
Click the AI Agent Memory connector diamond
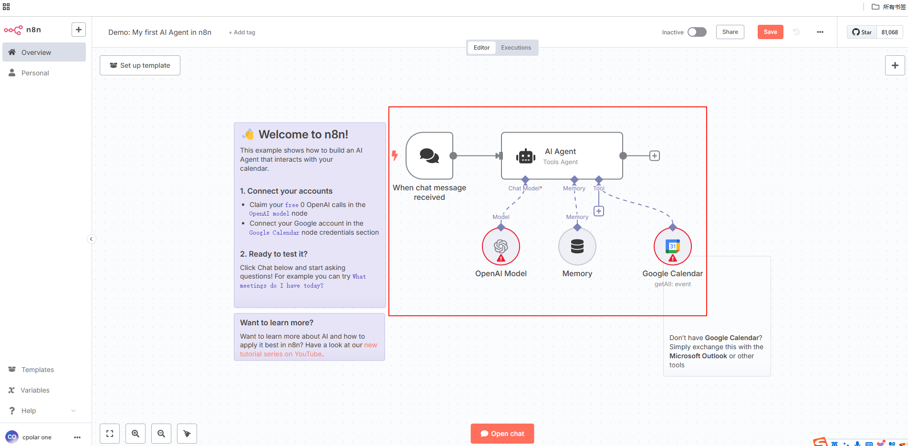(574, 179)
